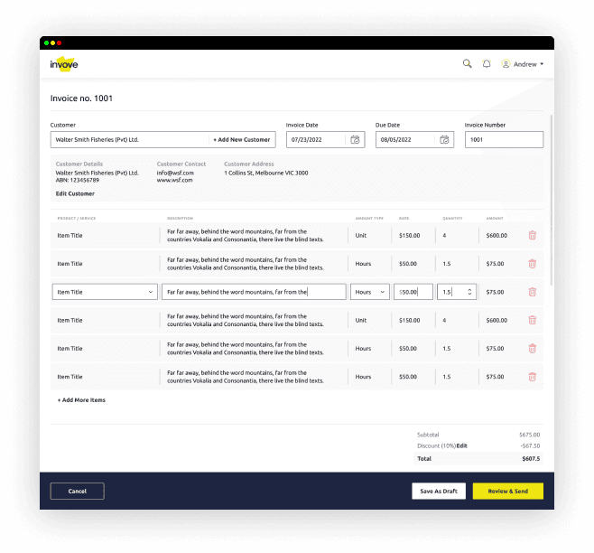The image size is (594, 553).
Task: Click the www.wsf.com website text
Action: (174, 180)
